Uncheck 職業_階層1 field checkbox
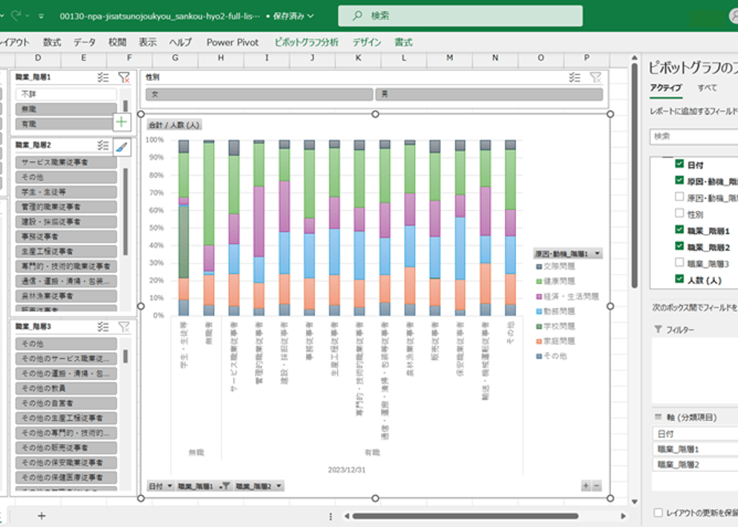Viewport: 738px width, 527px height. [679, 230]
